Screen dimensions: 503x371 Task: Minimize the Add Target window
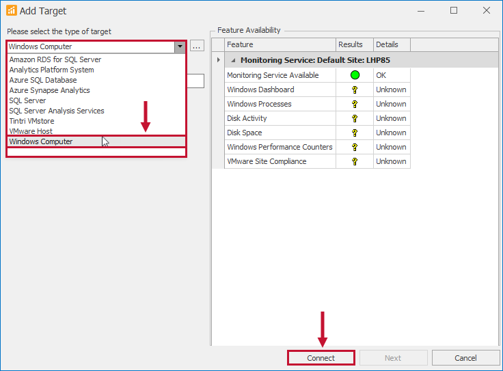point(421,10)
